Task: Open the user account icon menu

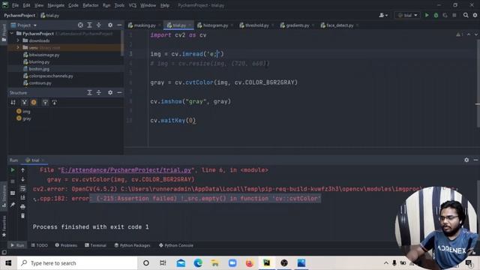Action: pos(383,15)
